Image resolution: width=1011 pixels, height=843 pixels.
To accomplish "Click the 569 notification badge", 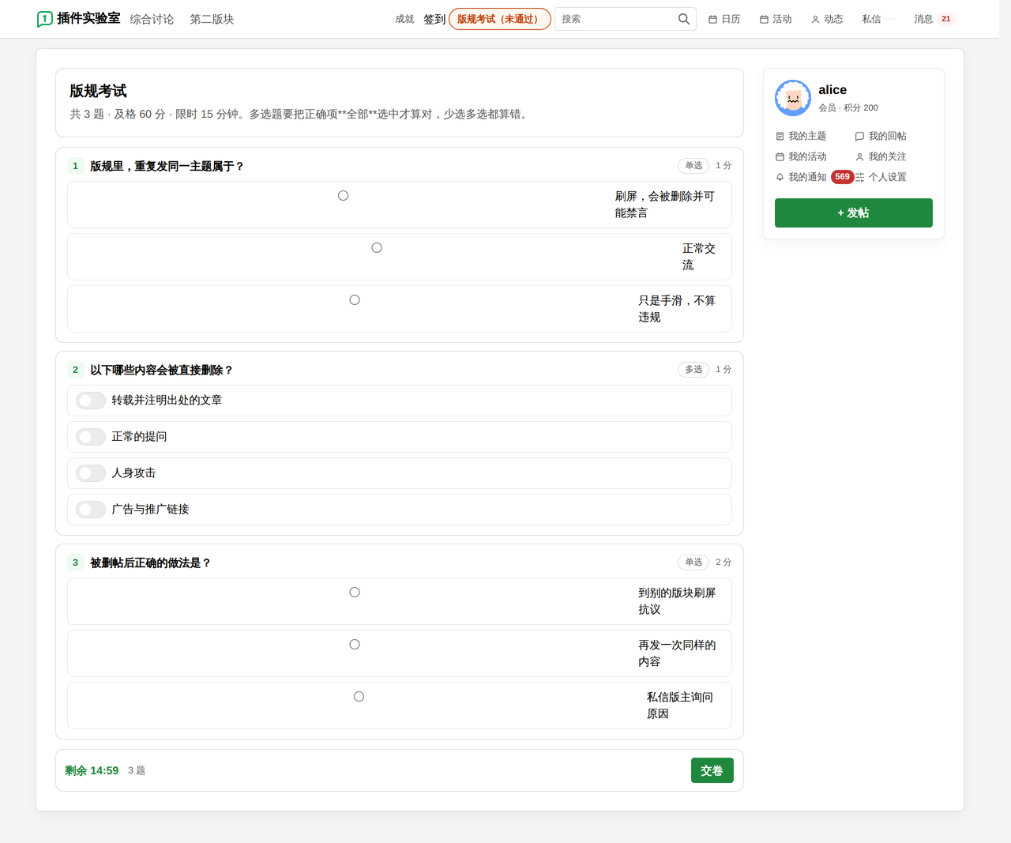I will coord(843,177).
